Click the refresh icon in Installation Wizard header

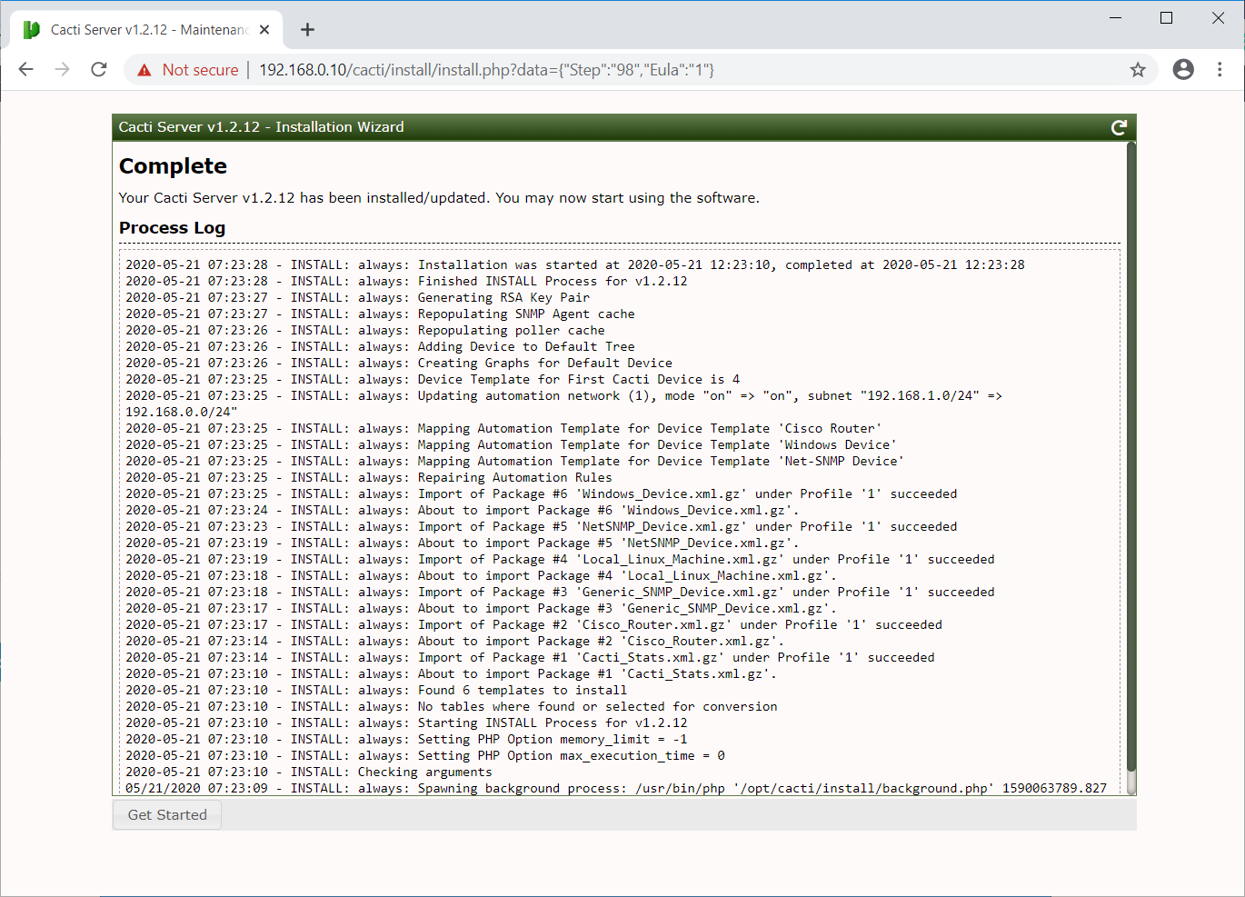(x=1119, y=128)
